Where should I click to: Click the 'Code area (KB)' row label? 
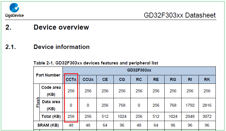51,91
